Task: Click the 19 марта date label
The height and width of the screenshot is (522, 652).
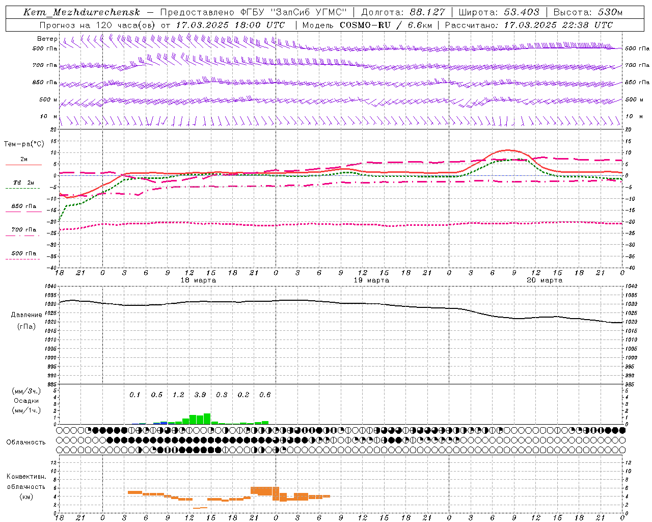Action: pyautogui.click(x=371, y=280)
